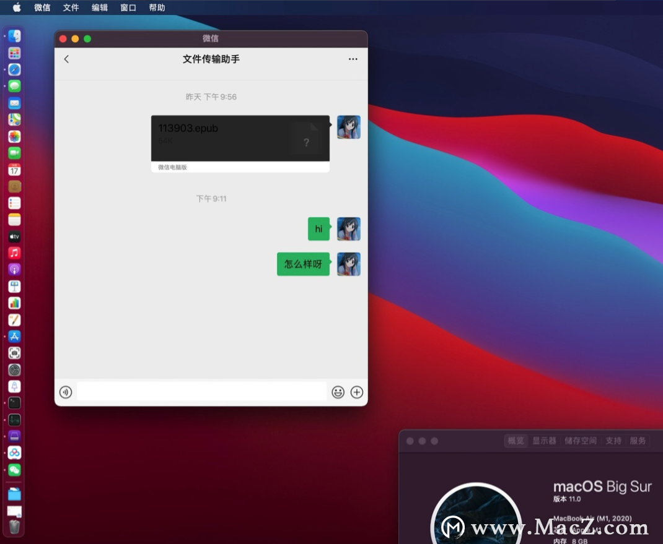
Task: Open Reminders from the Dock
Action: click(x=14, y=203)
